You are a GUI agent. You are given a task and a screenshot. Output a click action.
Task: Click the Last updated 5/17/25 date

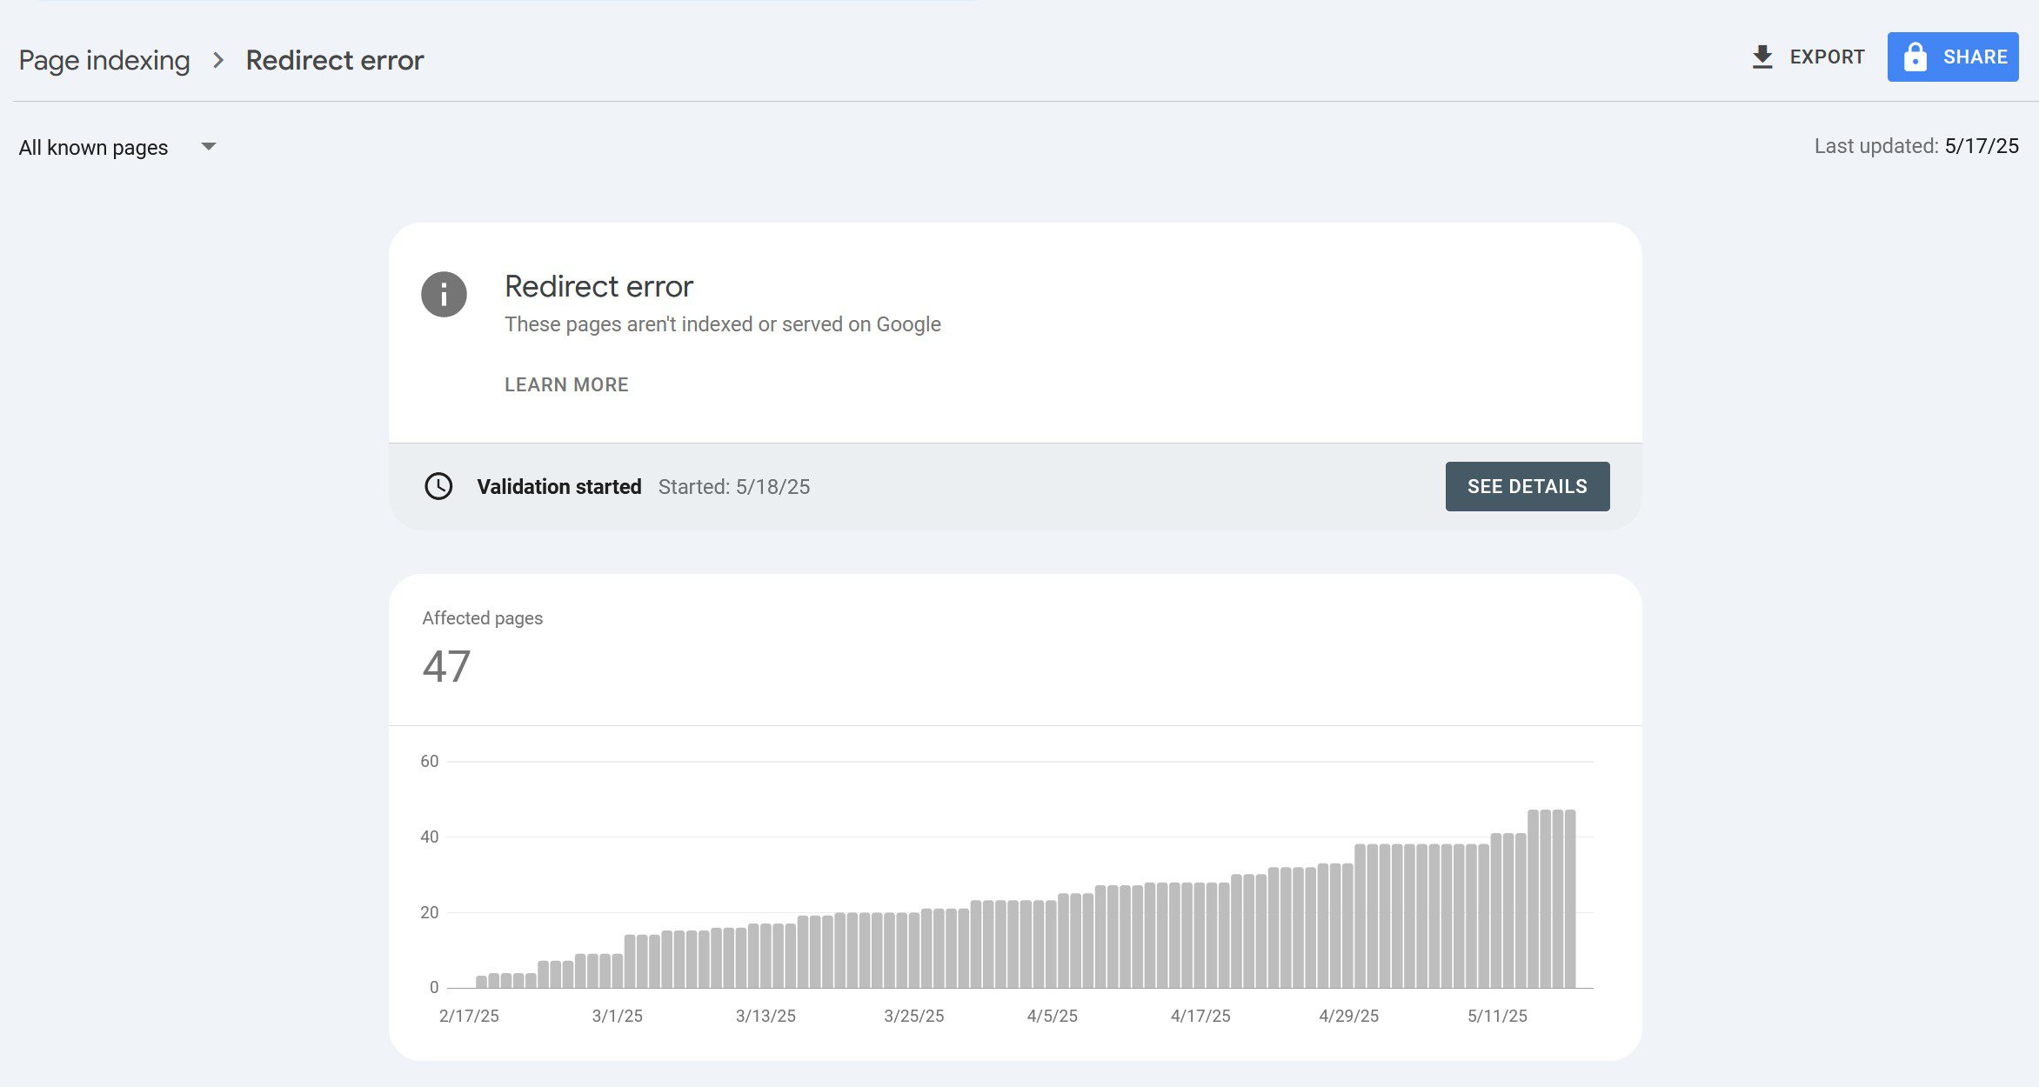tap(1982, 146)
